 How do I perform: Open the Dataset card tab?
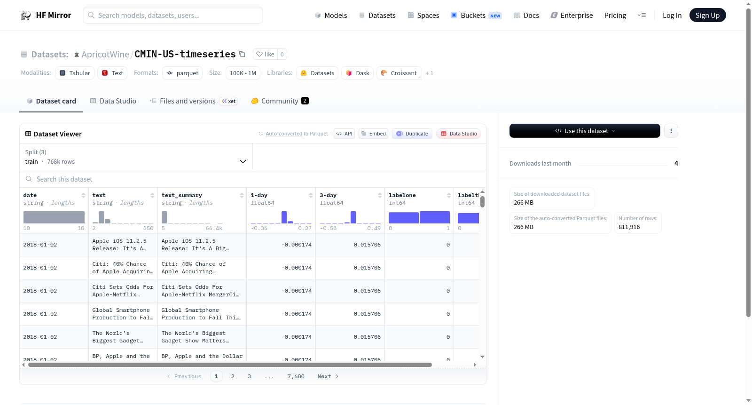[51, 101]
